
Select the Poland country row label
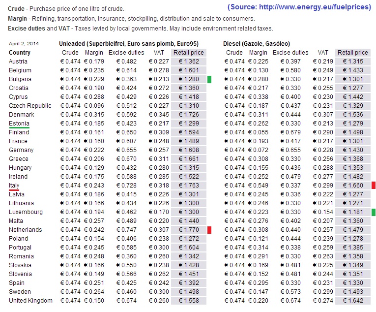click(x=19, y=239)
